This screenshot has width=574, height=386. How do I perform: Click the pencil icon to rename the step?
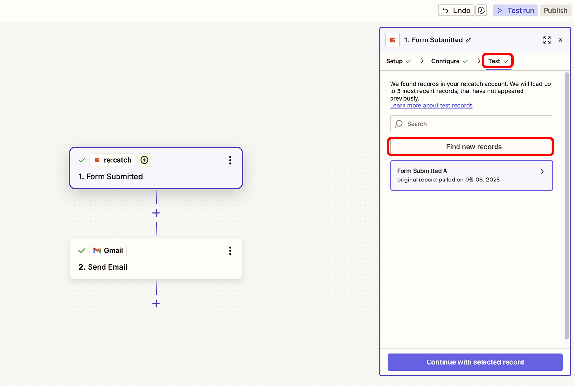click(x=469, y=40)
